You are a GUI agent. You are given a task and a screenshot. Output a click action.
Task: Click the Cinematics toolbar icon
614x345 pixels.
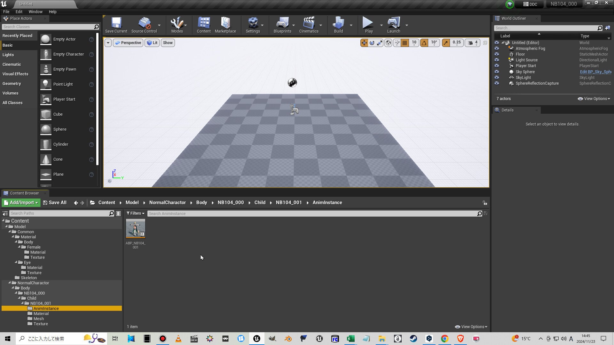(309, 25)
